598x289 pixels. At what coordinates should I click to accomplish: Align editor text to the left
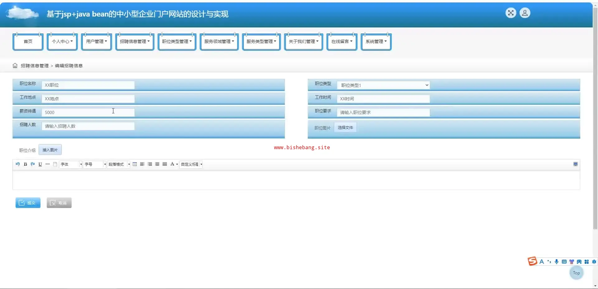pyautogui.click(x=142, y=164)
